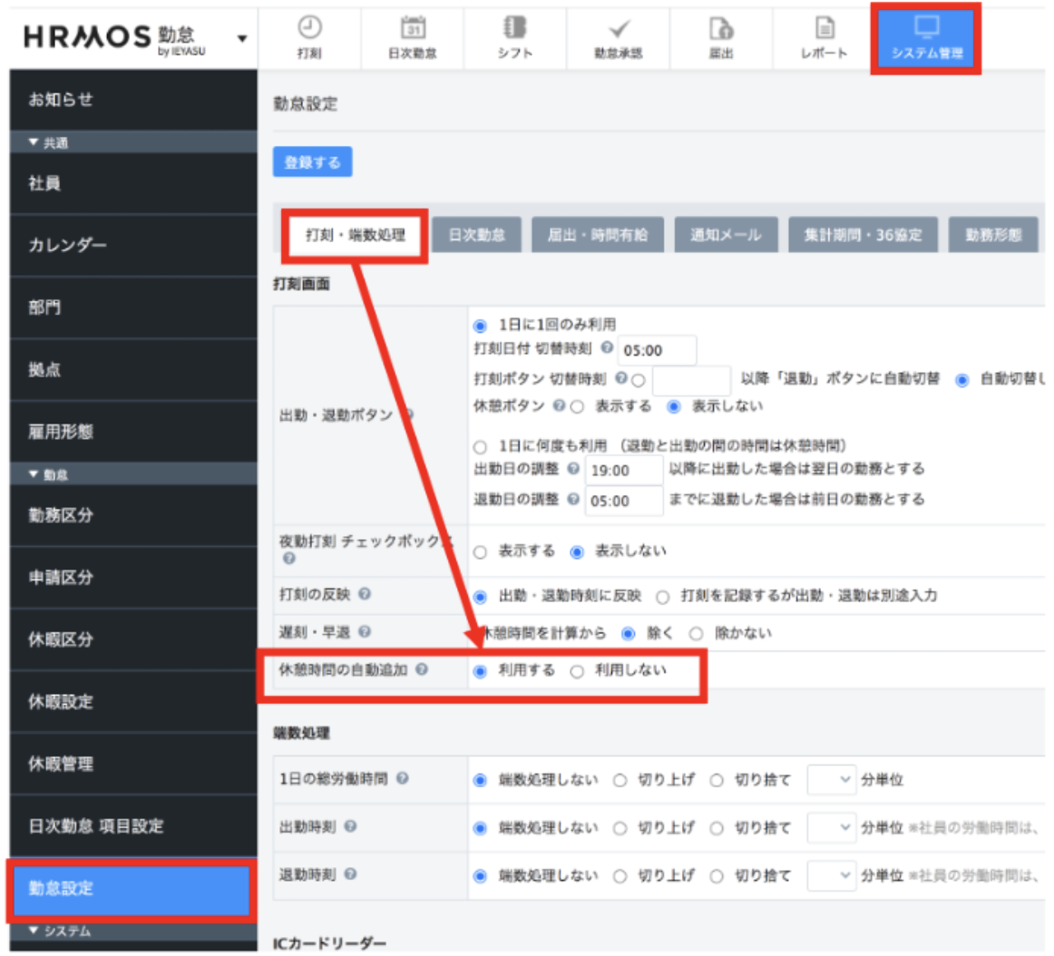Image resolution: width=1054 pixels, height=956 pixels.
Task: Open the HRMOS 勤怠 logo dropdown arrow
Action: click(x=242, y=38)
